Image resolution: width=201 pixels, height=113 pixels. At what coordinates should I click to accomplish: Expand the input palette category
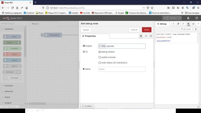7,97
